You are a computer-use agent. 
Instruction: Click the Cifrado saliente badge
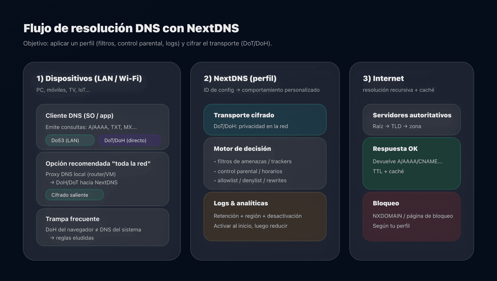click(x=74, y=195)
